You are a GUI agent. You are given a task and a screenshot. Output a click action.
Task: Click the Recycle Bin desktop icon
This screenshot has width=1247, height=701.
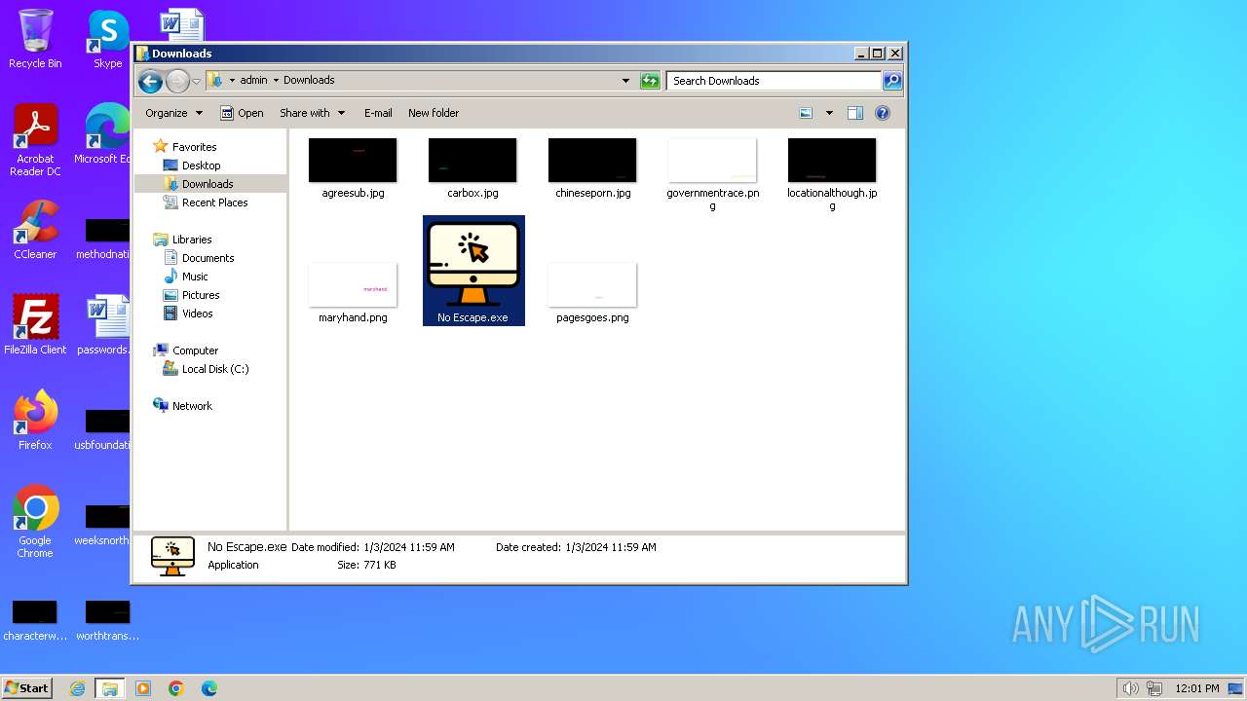pos(35,39)
